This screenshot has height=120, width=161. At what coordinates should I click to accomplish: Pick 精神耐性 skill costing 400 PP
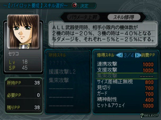(x=125, y=99)
